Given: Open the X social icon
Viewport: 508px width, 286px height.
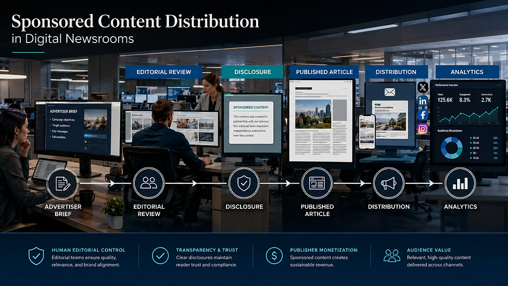Looking at the screenshot, I should 422,87.
